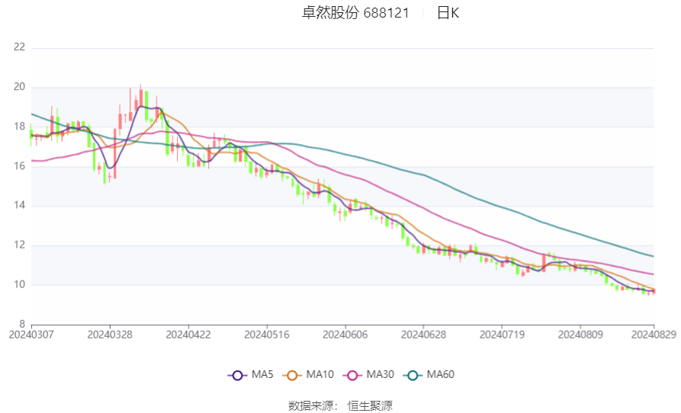This screenshot has width=681, height=413.
Task: Click the 20240829 date axis label
Action: (654, 335)
